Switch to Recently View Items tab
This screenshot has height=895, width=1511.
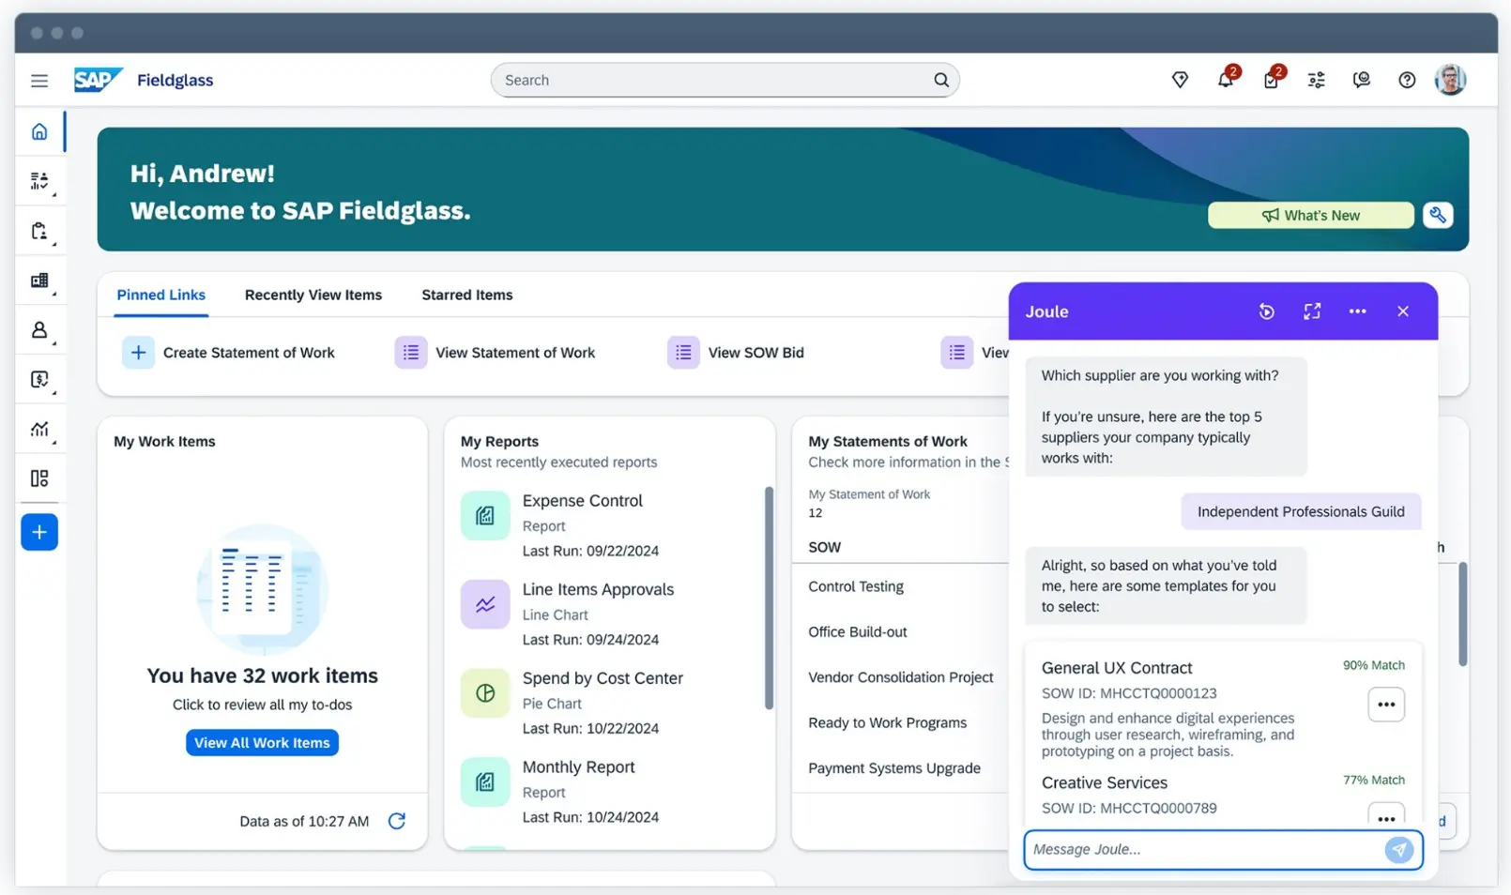pyautogui.click(x=313, y=295)
